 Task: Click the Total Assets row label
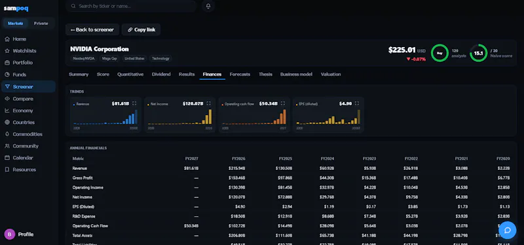[x=83, y=235]
